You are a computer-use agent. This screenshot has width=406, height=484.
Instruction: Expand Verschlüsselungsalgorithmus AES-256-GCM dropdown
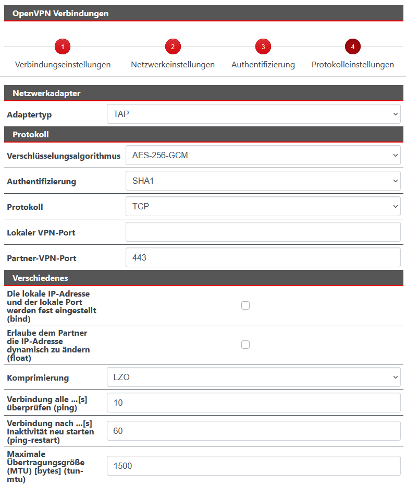(263, 155)
